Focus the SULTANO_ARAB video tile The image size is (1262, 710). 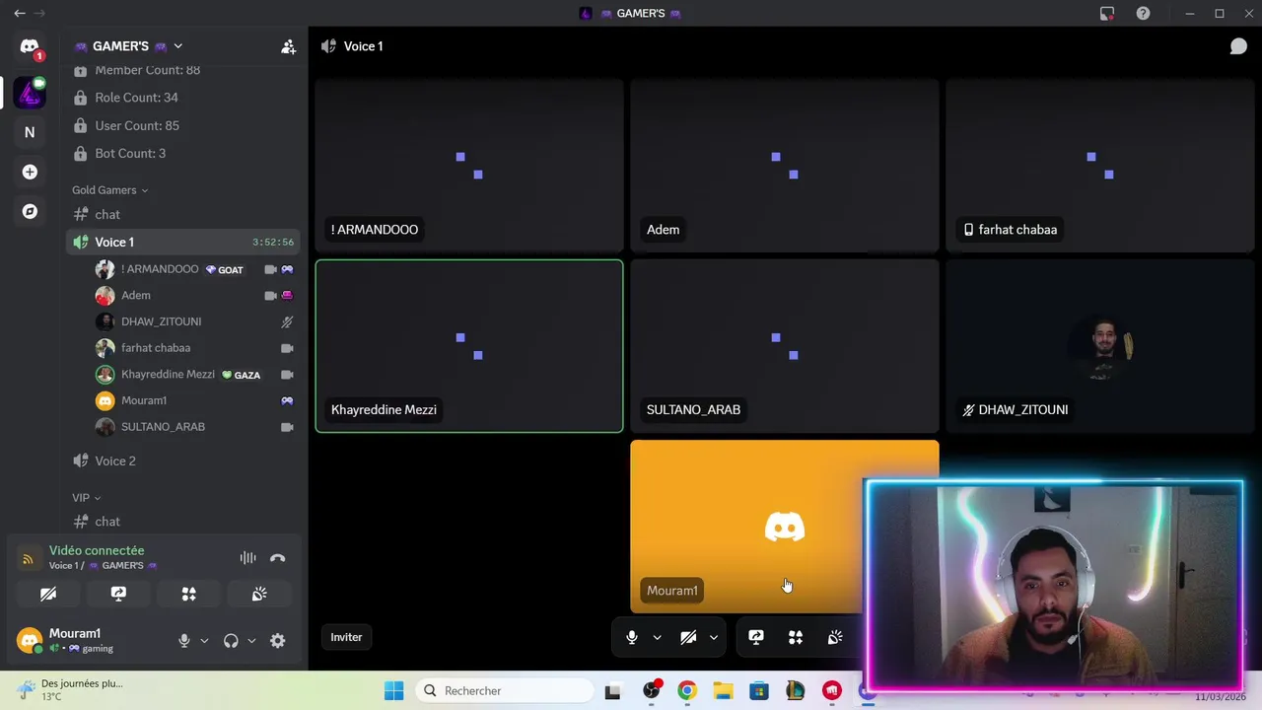[785, 346]
